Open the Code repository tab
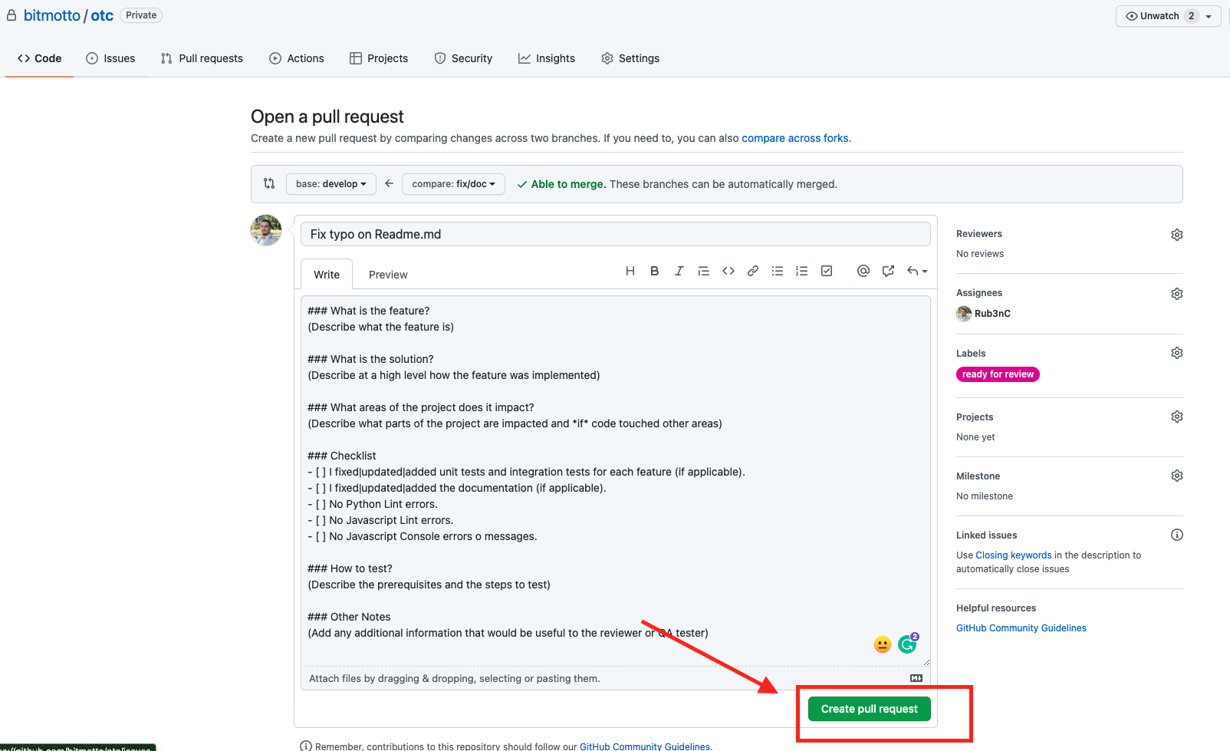1230x751 pixels. pyautogui.click(x=39, y=58)
